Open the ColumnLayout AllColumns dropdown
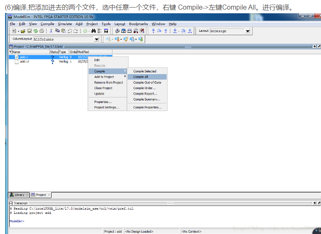 tap(97, 39)
